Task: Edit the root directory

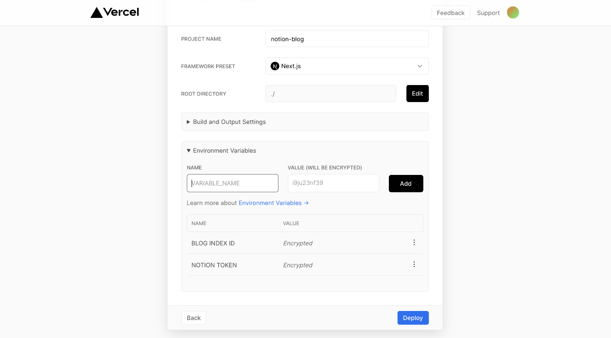Action: (417, 94)
